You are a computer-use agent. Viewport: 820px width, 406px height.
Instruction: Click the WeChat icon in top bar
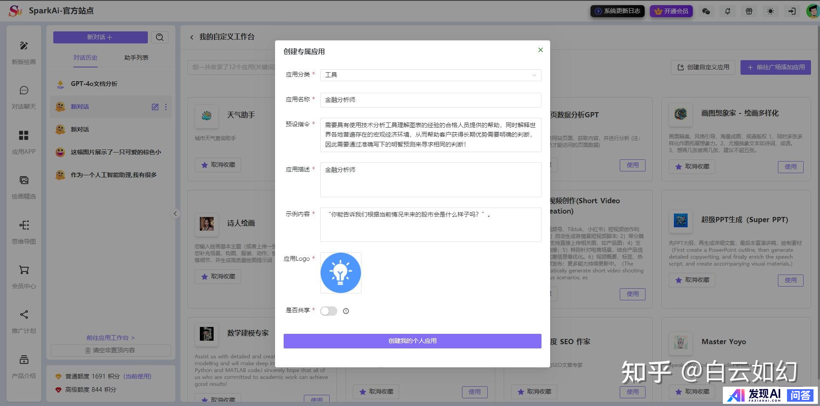[706, 12]
